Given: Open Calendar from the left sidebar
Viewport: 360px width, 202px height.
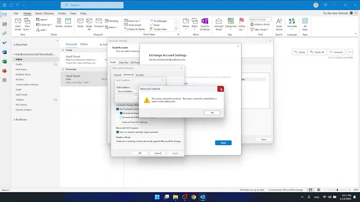Looking at the screenshot, I should tap(4, 24).
